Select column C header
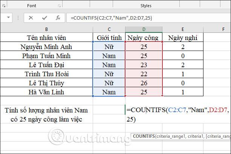231x154 pixels. coord(109,29)
